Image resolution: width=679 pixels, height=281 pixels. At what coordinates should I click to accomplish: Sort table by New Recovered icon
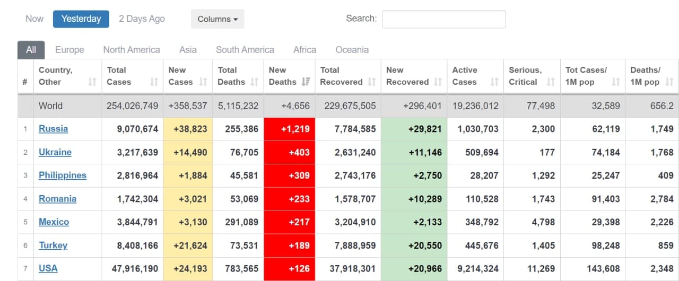click(x=438, y=82)
